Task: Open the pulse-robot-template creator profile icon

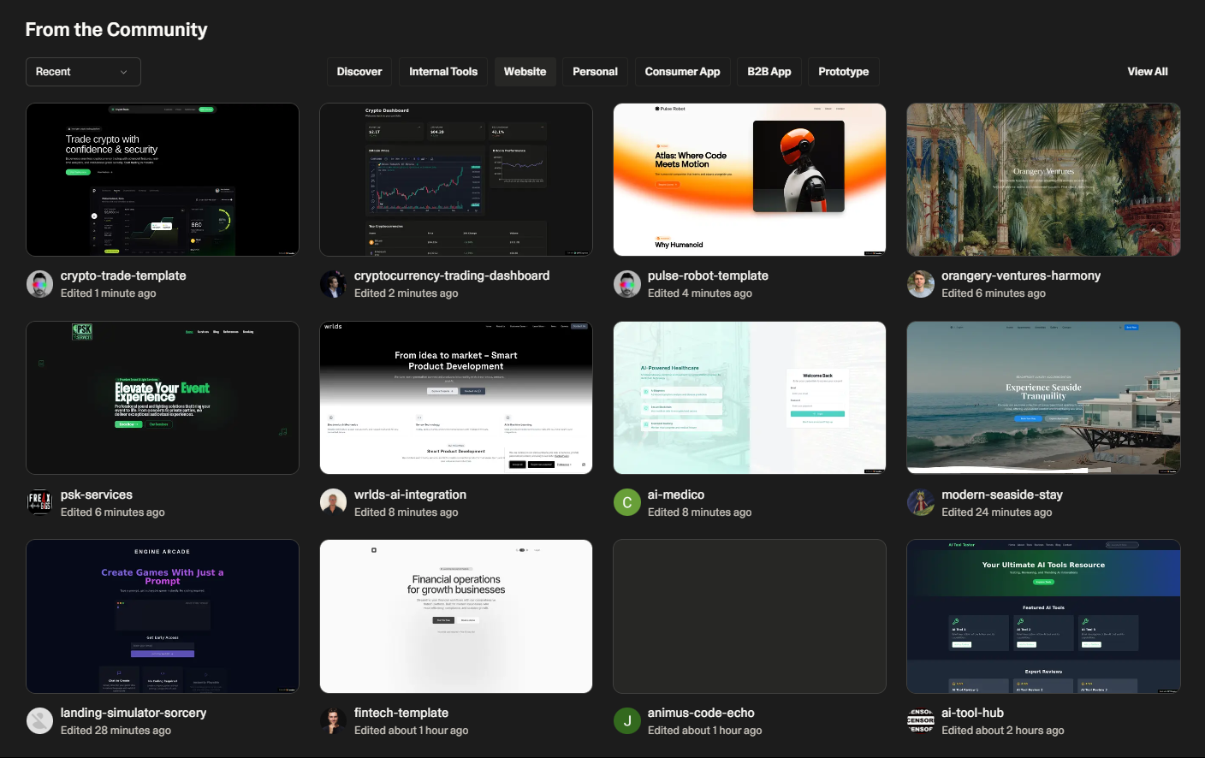Action: [x=626, y=284]
